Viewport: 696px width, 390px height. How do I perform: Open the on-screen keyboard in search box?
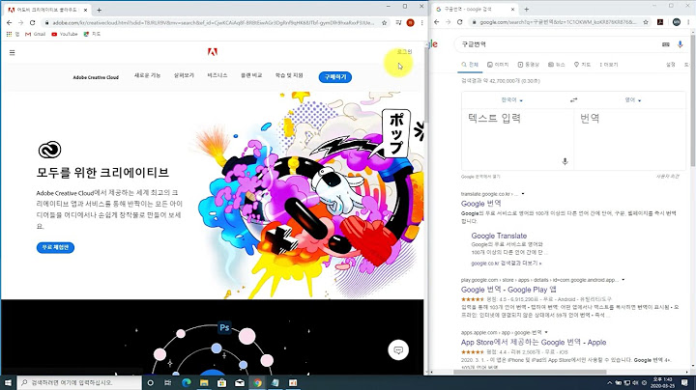tap(666, 44)
